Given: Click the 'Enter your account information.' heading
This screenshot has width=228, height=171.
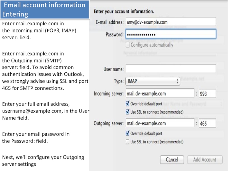Looking at the screenshot, I should [x=124, y=12].
